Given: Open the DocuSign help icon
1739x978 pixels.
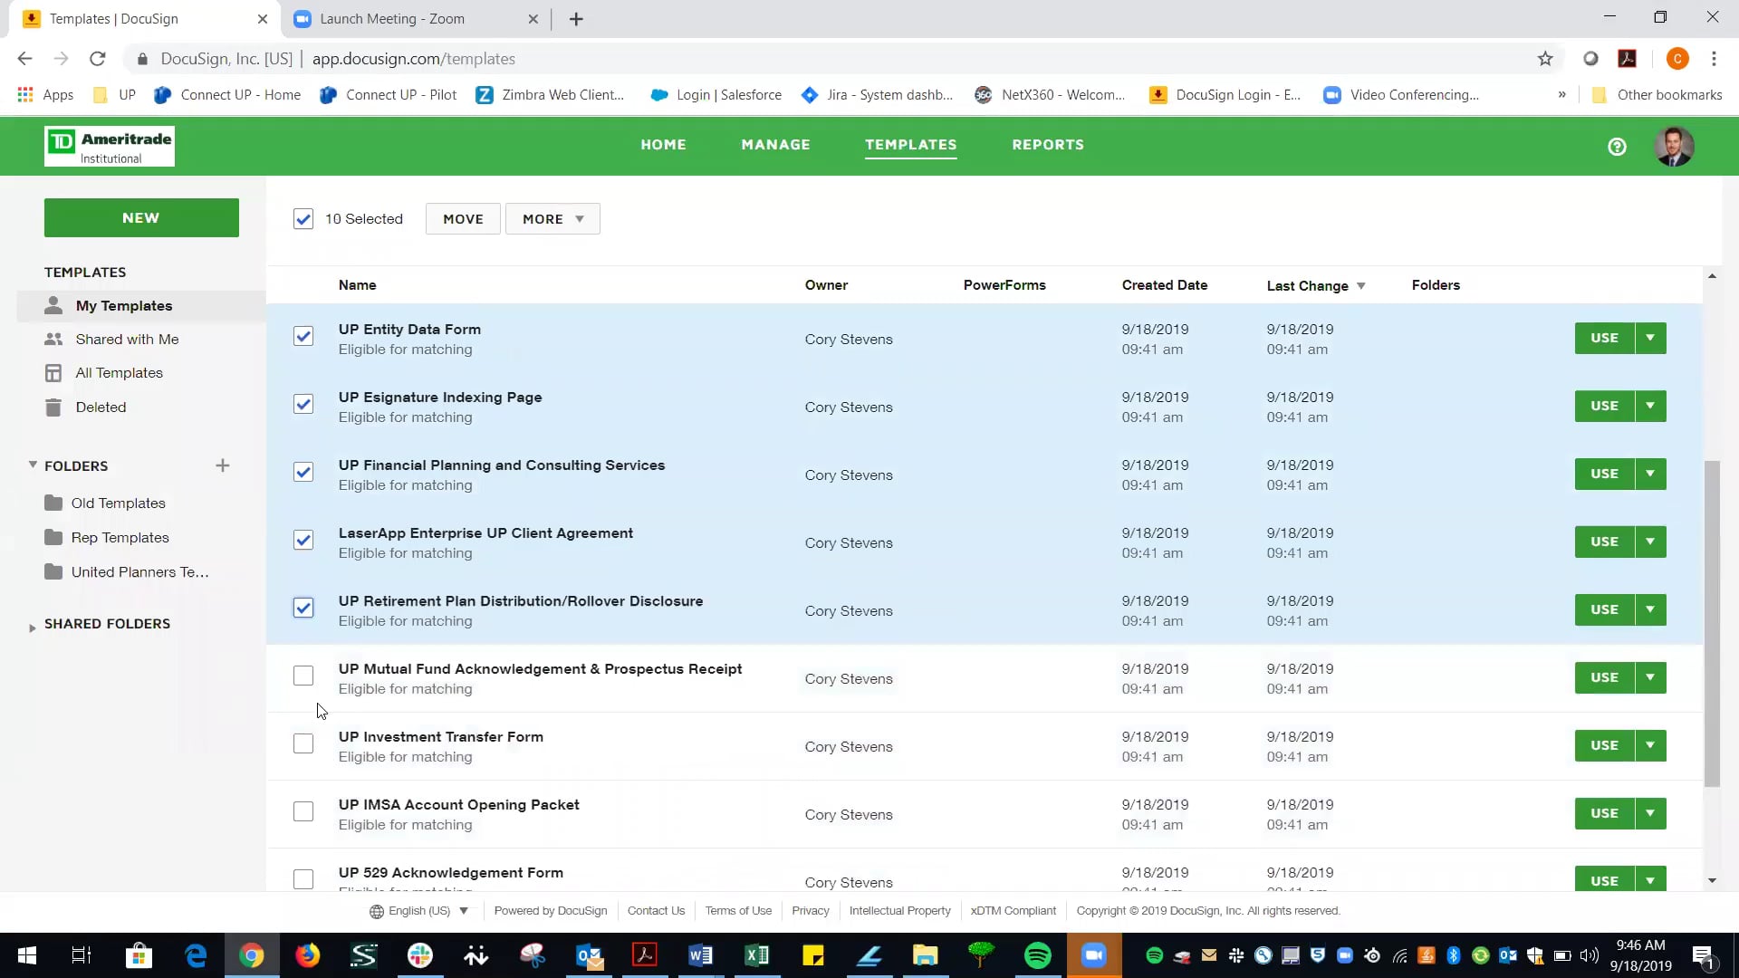Looking at the screenshot, I should click(1618, 146).
